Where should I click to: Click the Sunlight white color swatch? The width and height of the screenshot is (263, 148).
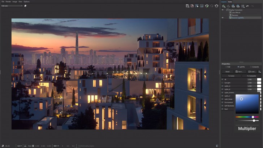259,83
